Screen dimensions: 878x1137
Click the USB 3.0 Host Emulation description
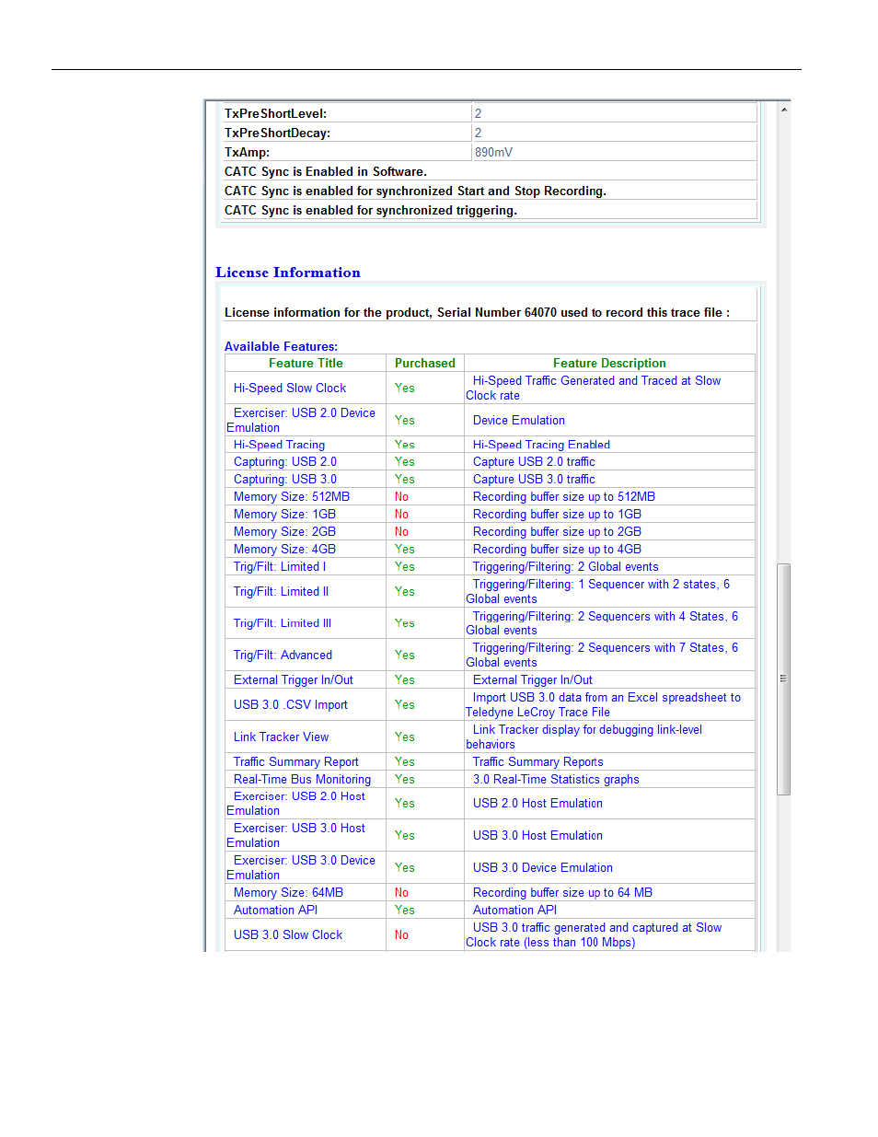tap(537, 836)
